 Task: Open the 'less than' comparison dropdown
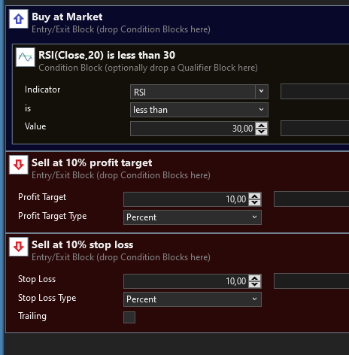click(199, 110)
